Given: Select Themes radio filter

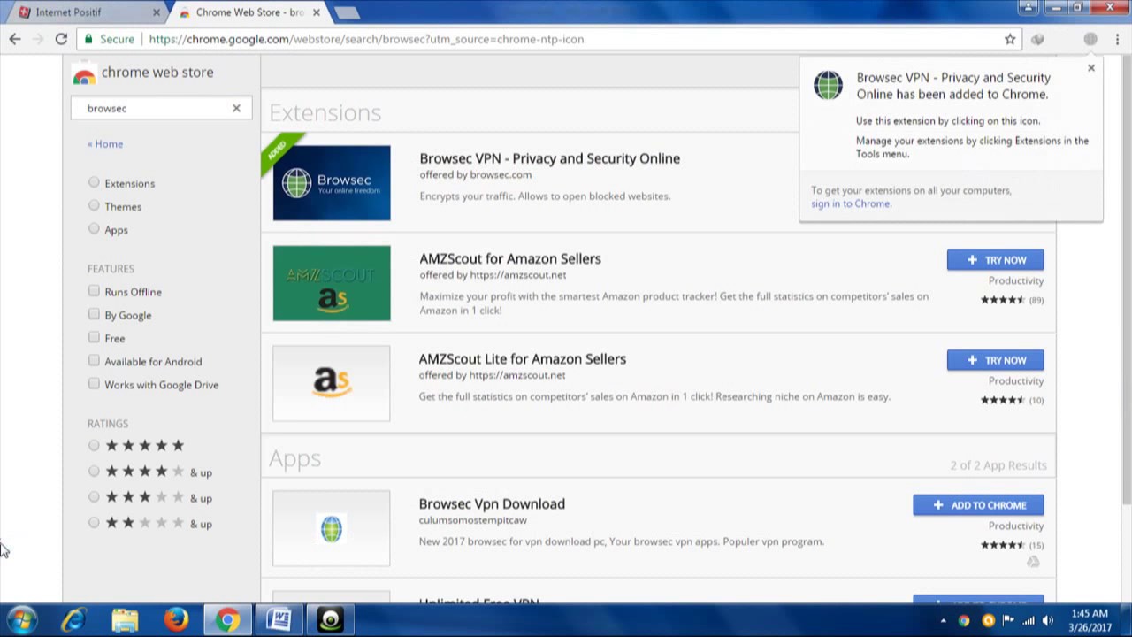Looking at the screenshot, I should tap(94, 205).
